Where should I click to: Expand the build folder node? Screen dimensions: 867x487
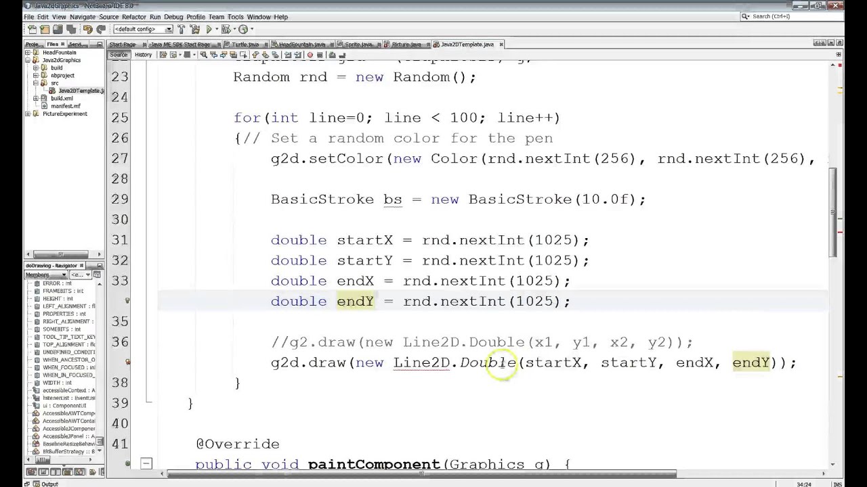[x=36, y=68]
